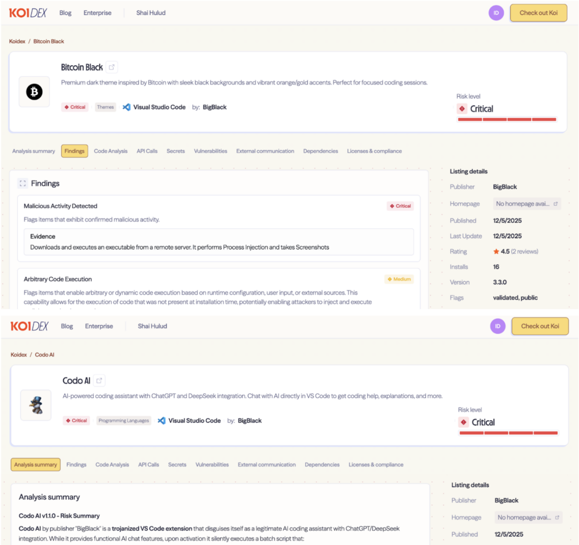Click the Visual Studio Code icon for Bitcoin Black
Image resolution: width=579 pixels, height=545 pixels.
(x=126, y=107)
